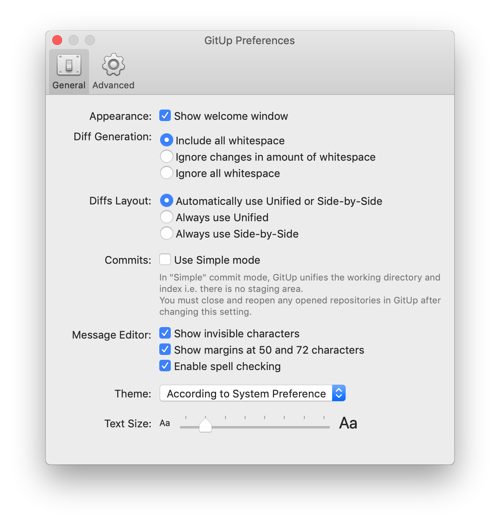Choose Always use Side-by-Side layout
Viewport: 500px width, 525px height.
click(x=166, y=233)
